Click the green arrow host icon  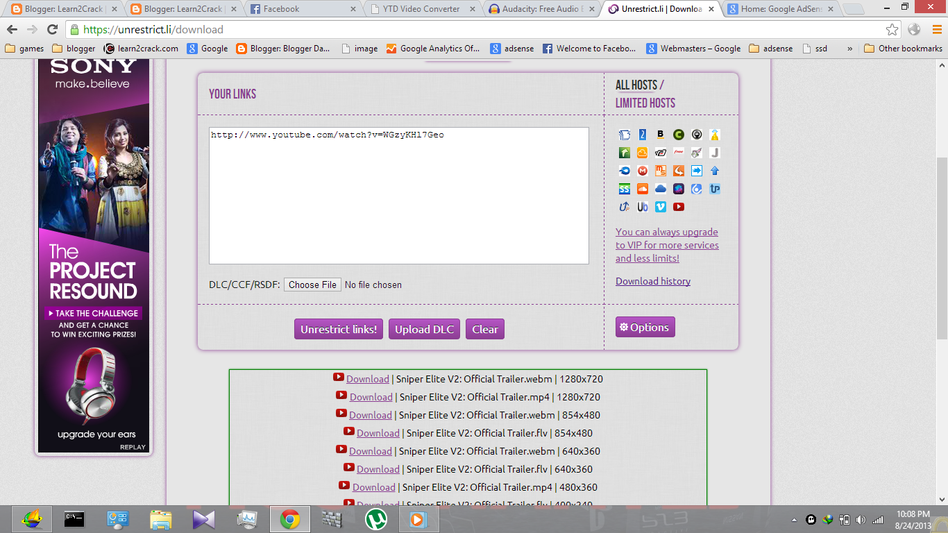coord(625,153)
